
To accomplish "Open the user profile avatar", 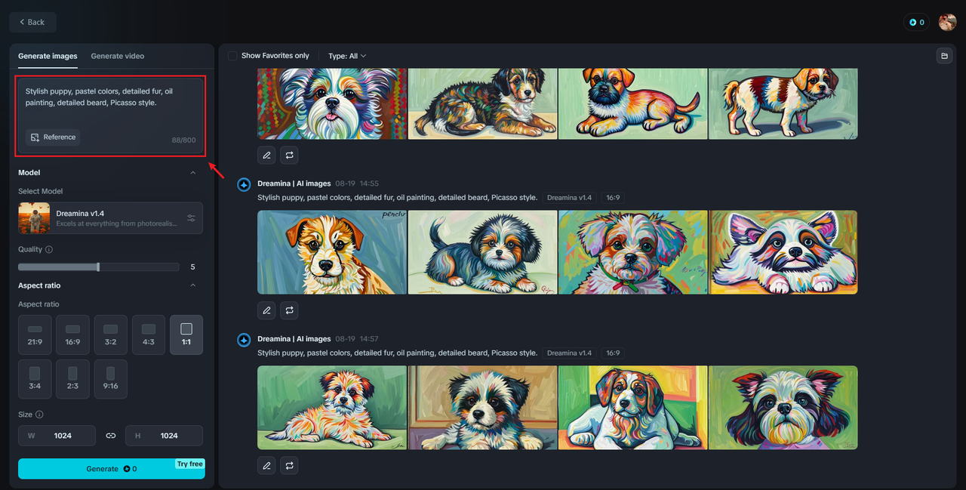I will tap(947, 22).
